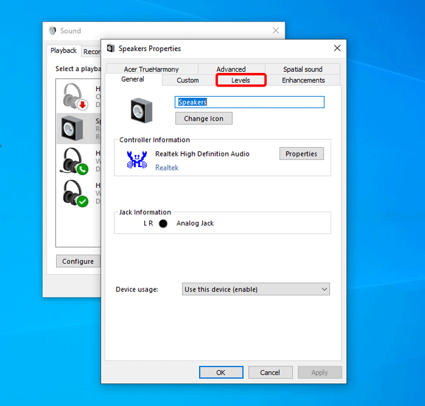Click the Speakers Properties title bar icon
This screenshot has width=425, height=406.
110,48
